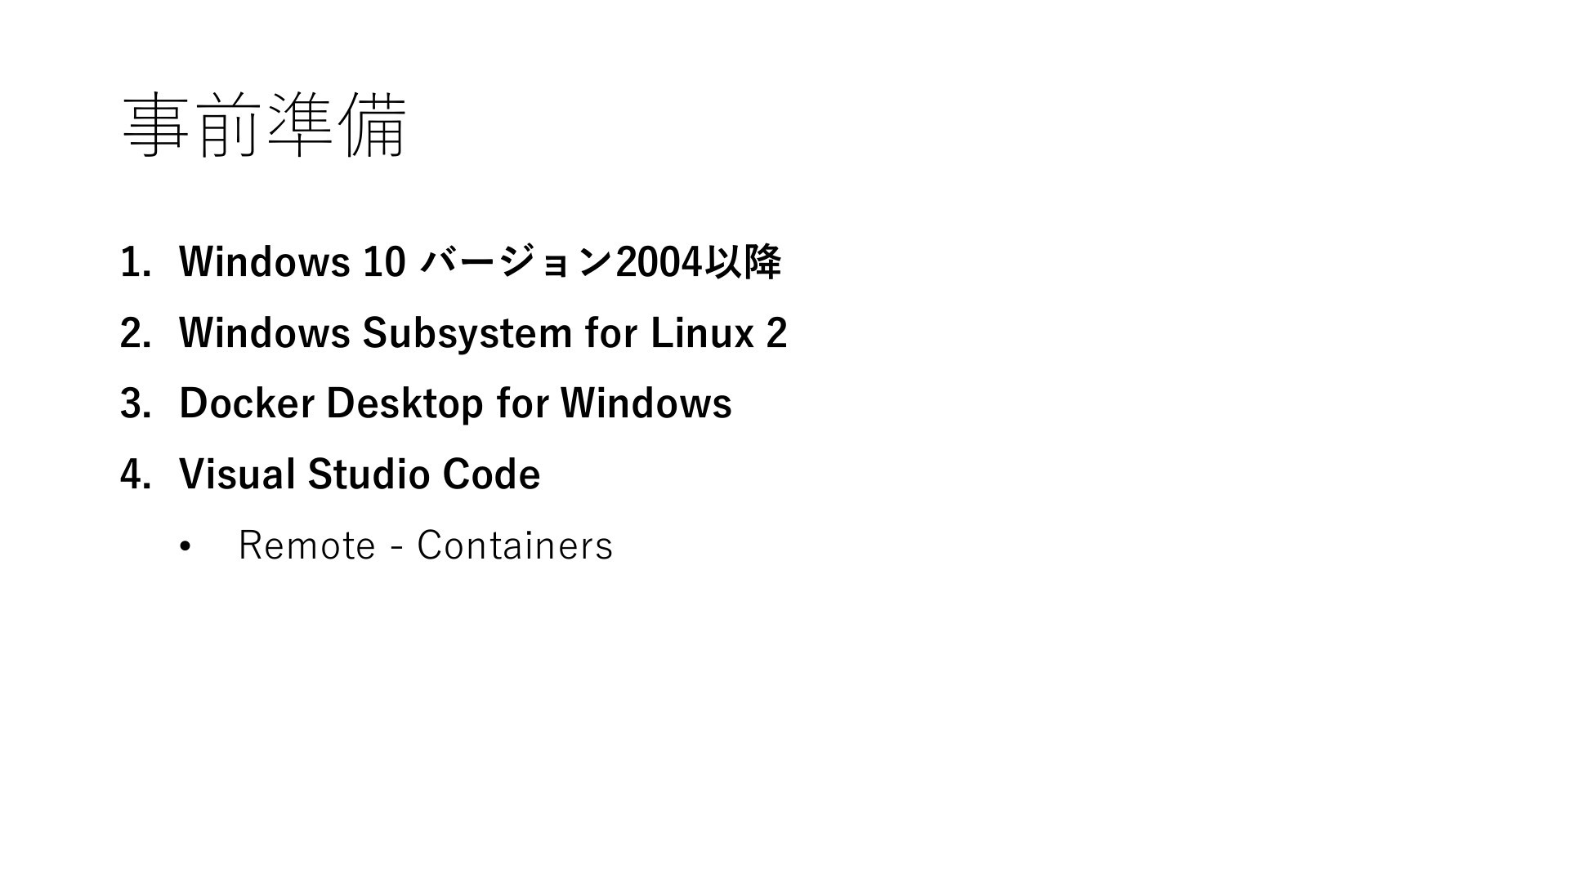Screen dimensions: 1569x882
Task: Click the word Remote in the sub-bullet
Action: click(x=306, y=546)
